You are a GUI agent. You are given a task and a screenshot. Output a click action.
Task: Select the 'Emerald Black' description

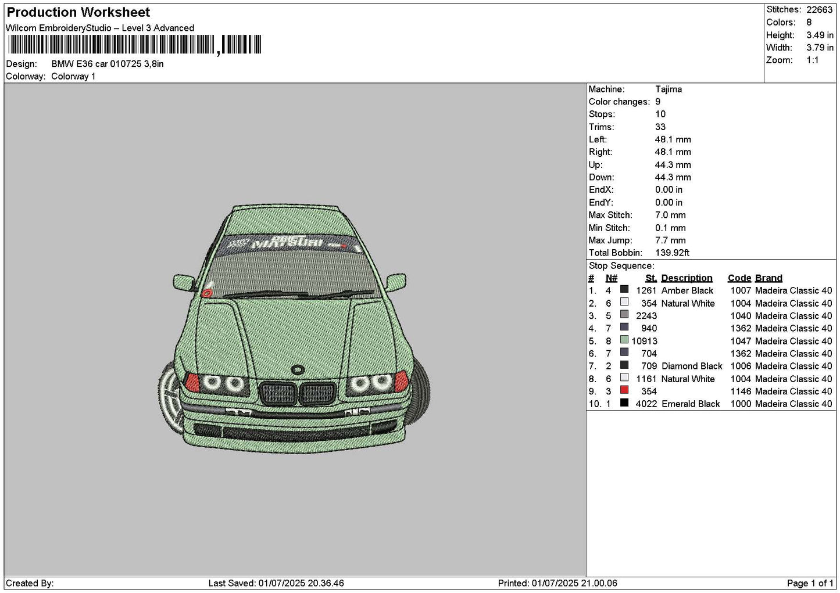(x=691, y=404)
